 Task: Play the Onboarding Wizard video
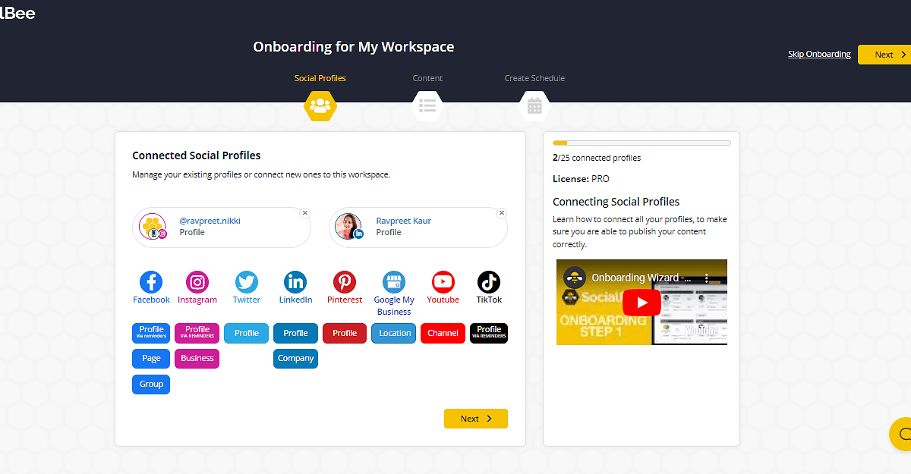(x=641, y=302)
